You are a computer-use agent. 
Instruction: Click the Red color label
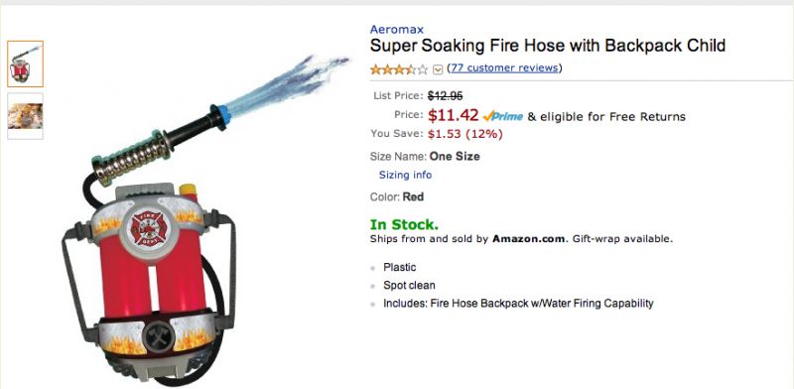point(413,197)
